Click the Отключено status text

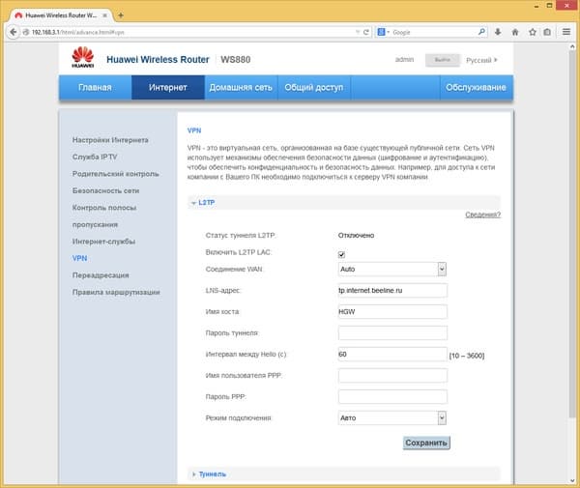(356, 236)
